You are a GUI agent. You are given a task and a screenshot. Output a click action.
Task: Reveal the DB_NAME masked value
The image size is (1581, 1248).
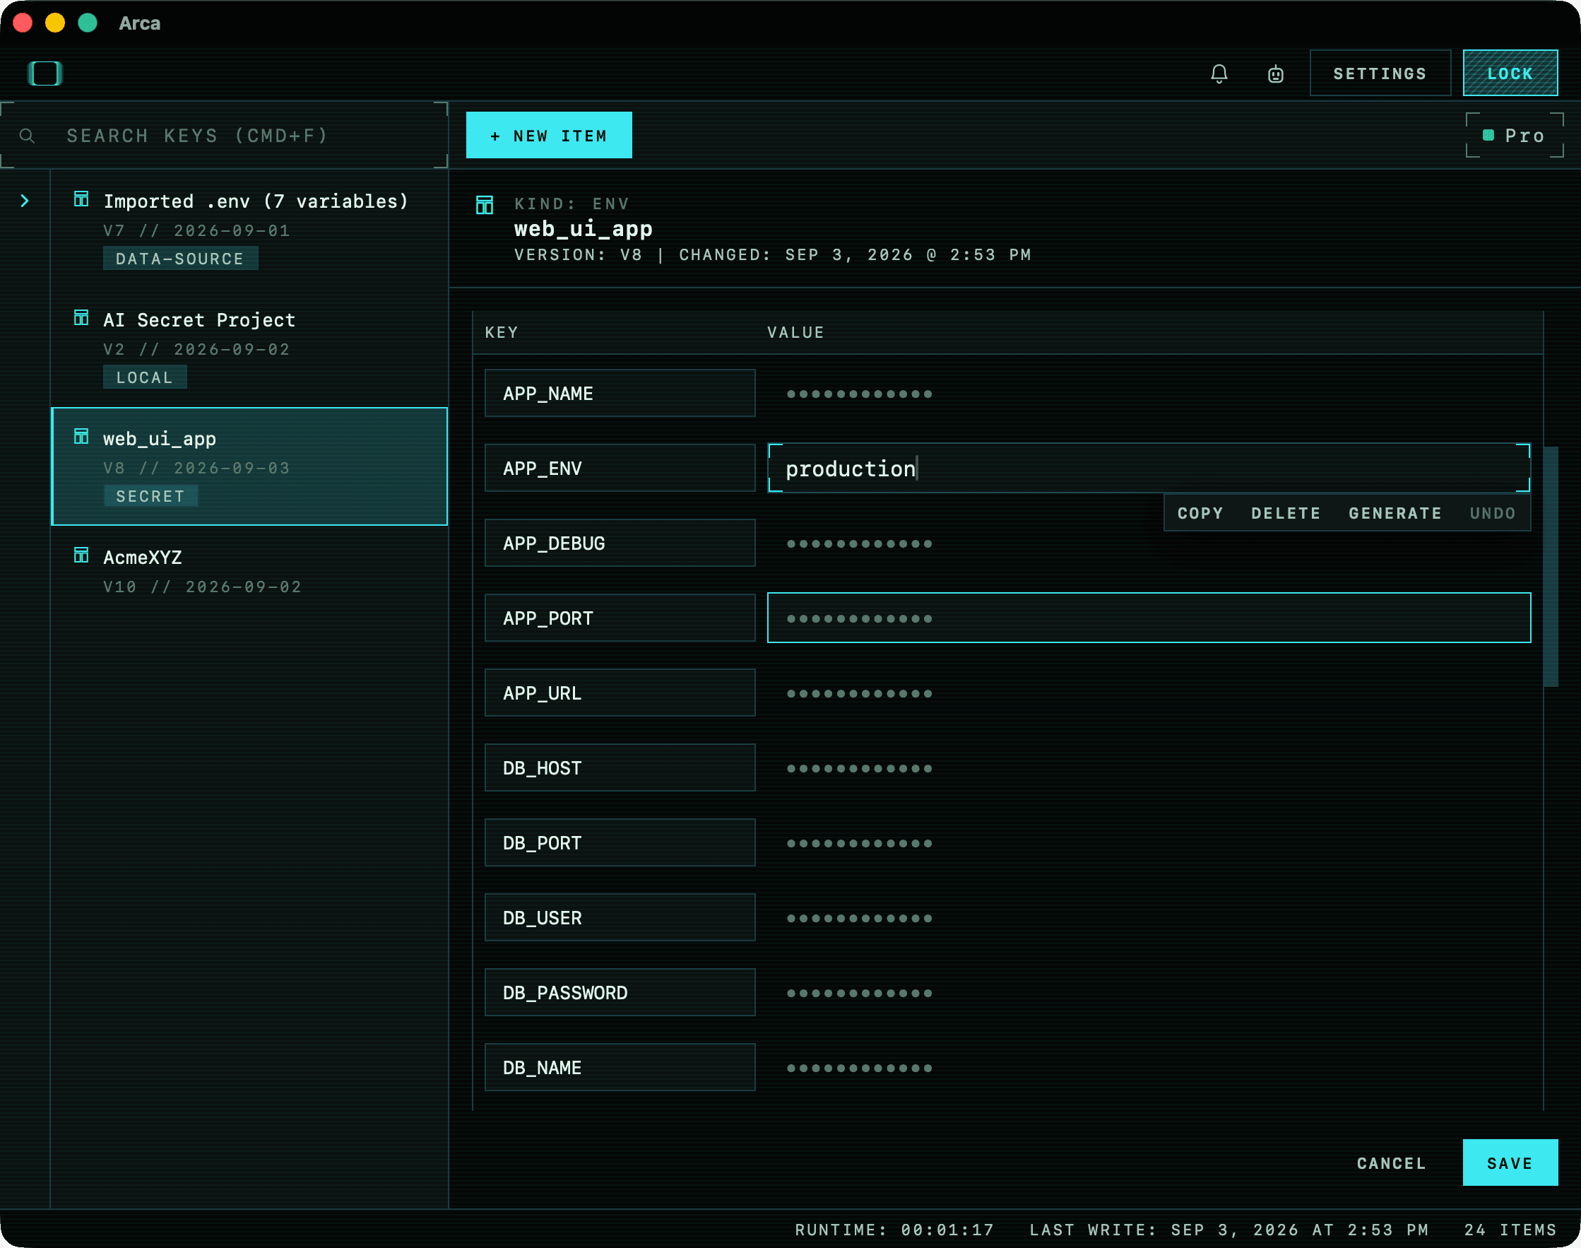click(x=860, y=1068)
